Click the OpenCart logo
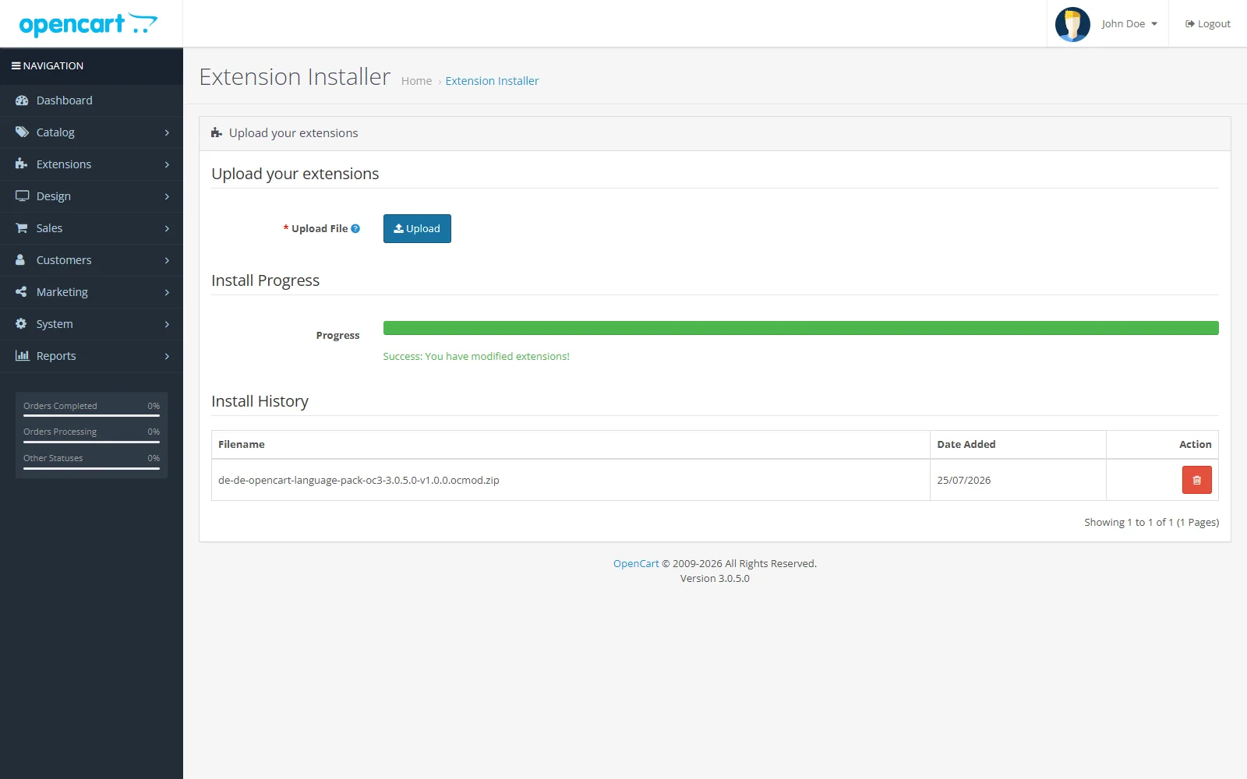The height and width of the screenshot is (779, 1247). pos(88,24)
